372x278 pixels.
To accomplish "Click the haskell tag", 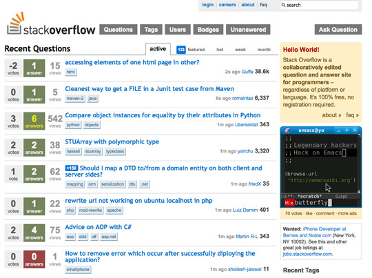I will tap(73, 151).
